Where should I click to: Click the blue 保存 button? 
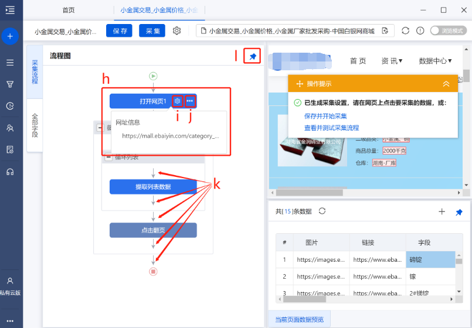coord(119,31)
